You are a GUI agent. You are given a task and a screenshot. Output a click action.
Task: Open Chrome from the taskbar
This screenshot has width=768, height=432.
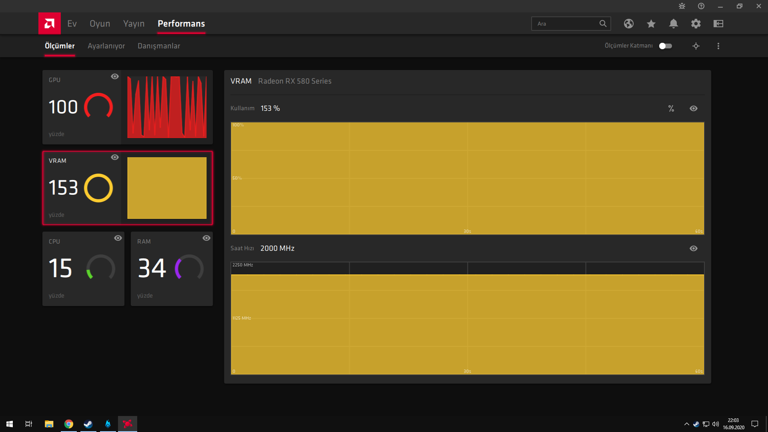[69, 424]
